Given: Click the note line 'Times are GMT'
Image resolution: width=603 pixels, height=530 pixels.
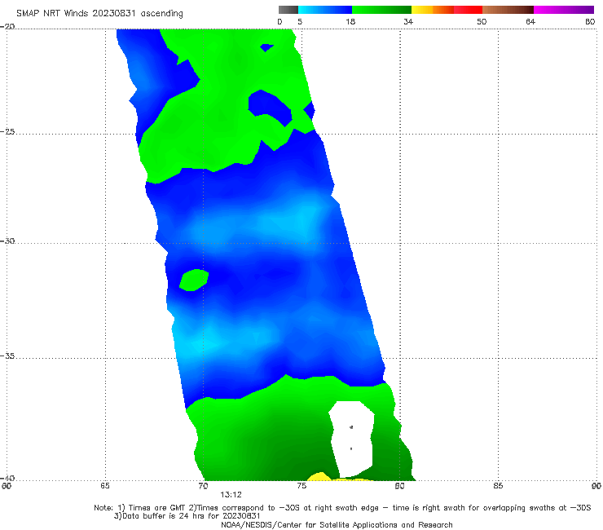Looking at the screenshot, I should (x=156, y=508).
